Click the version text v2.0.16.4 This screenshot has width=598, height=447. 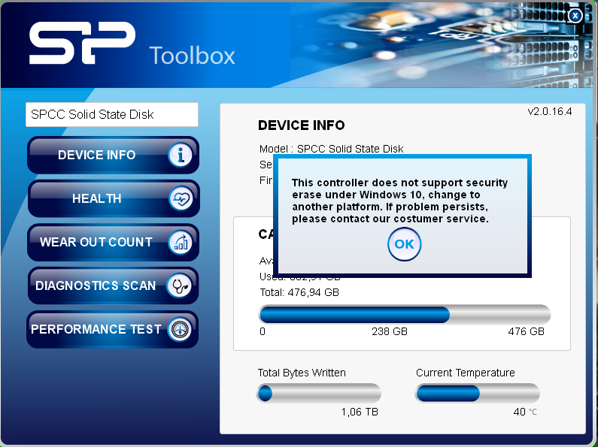[x=550, y=111]
